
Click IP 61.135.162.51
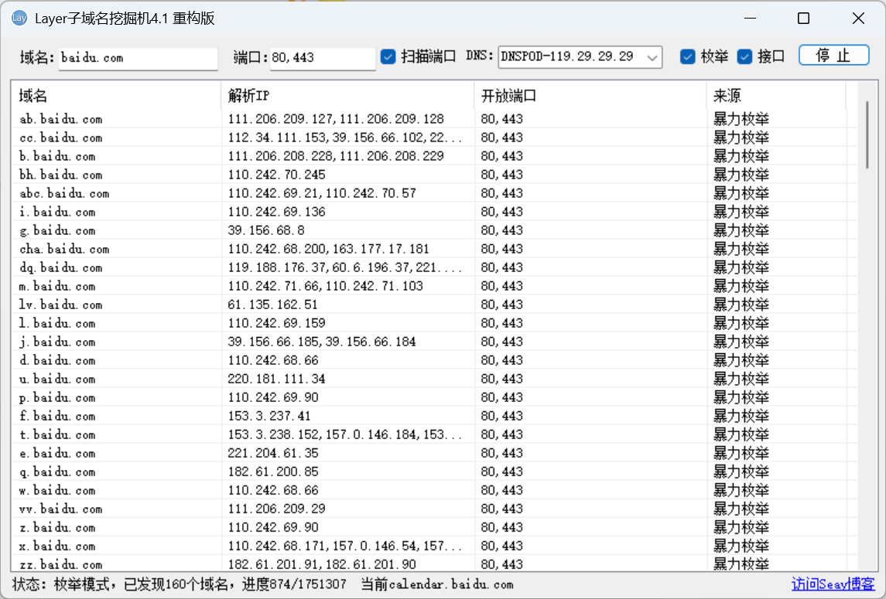point(272,305)
